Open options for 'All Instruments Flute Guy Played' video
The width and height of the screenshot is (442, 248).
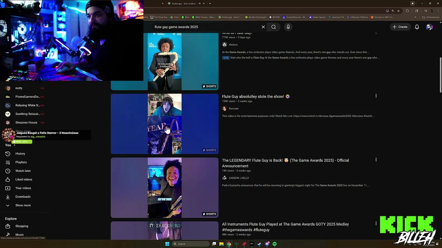(x=376, y=223)
